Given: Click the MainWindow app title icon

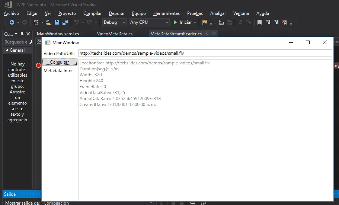Looking at the screenshot, I should (47, 43).
